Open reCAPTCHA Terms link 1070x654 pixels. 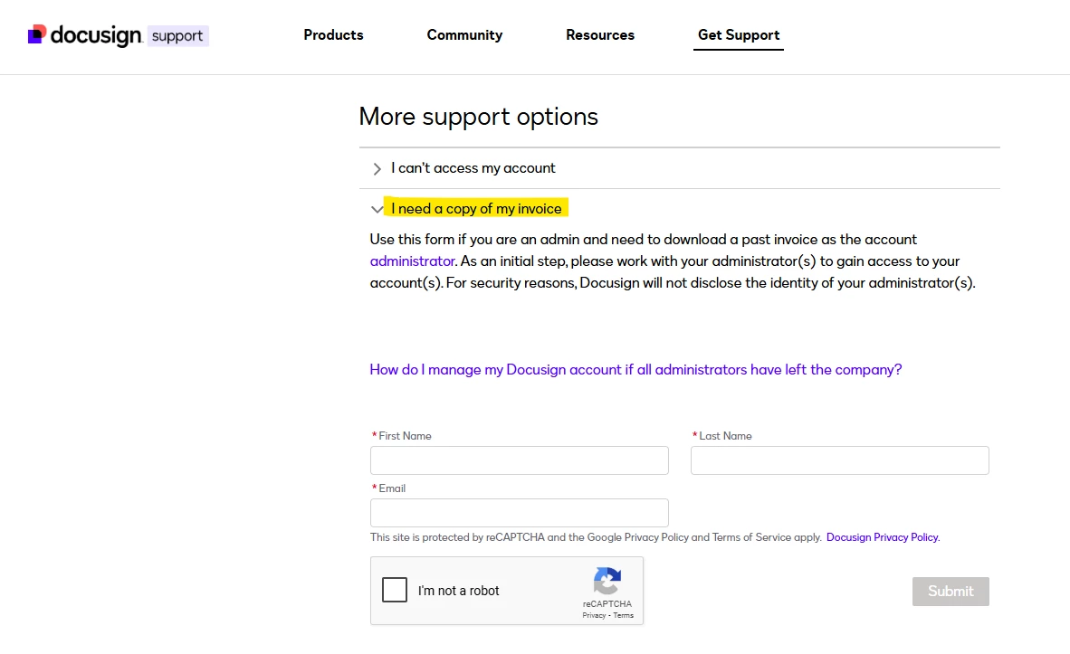coord(623,615)
